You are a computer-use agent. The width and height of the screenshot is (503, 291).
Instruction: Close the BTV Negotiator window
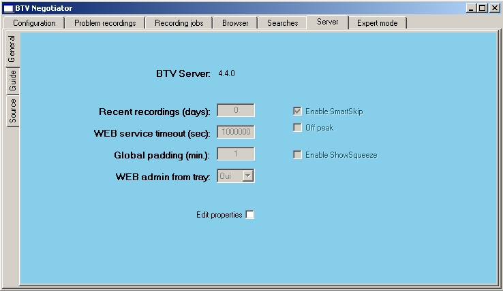(x=495, y=8)
